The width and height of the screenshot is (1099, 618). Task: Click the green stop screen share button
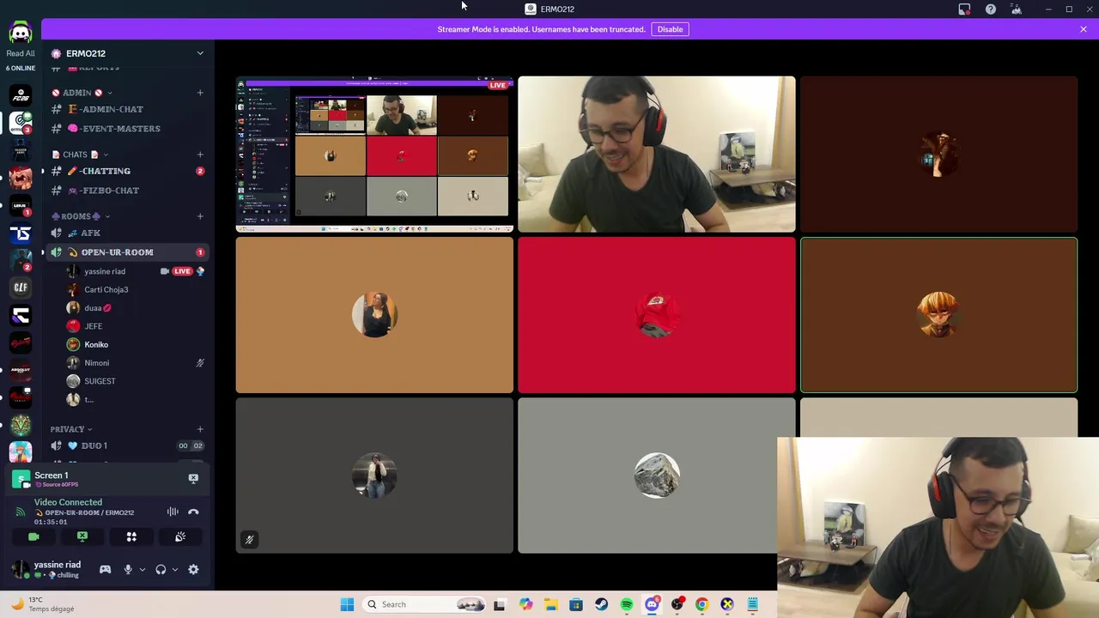82,536
